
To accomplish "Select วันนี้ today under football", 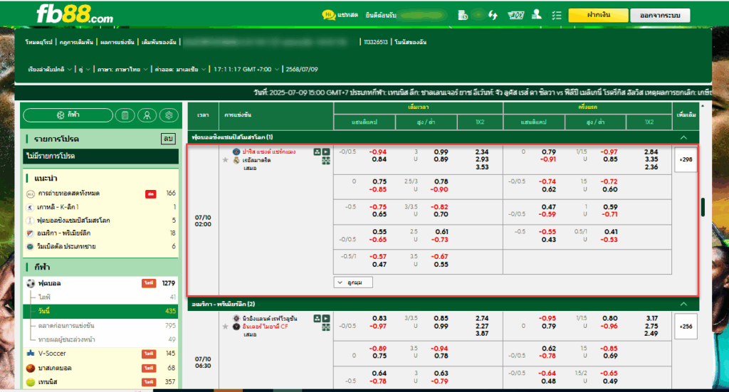I will [x=100, y=311].
